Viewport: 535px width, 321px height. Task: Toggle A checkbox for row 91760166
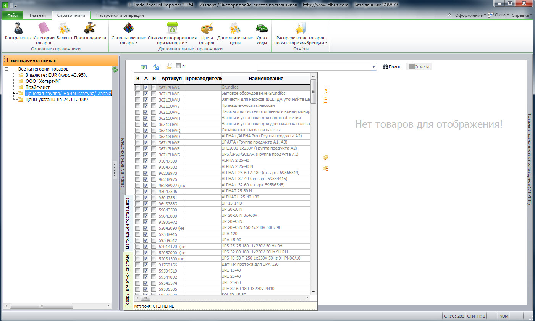pos(145,265)
